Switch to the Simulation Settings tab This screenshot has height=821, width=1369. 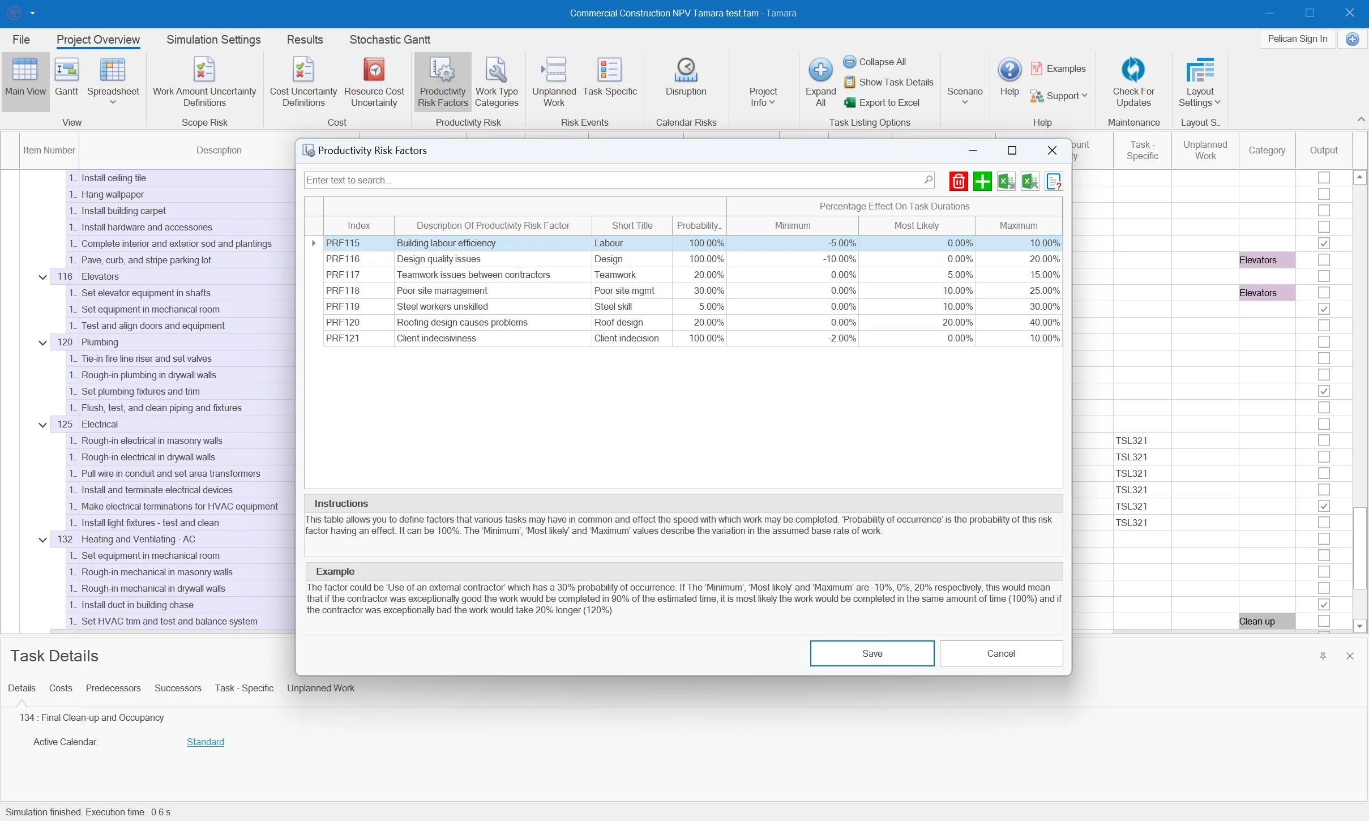tap(213, 40)
